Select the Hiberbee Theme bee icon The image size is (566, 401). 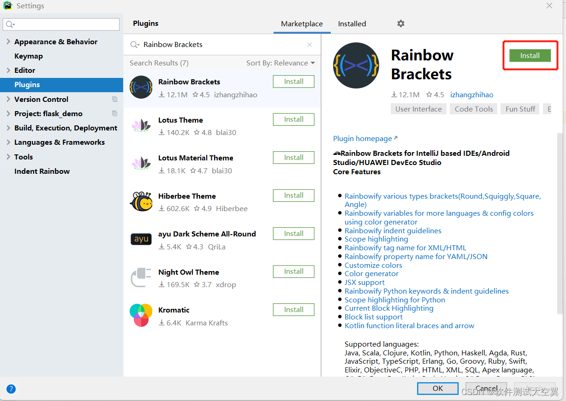pos(141,201)
